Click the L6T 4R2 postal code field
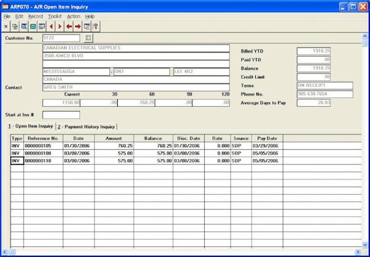 pyautogui.click(x=201, y=71)
